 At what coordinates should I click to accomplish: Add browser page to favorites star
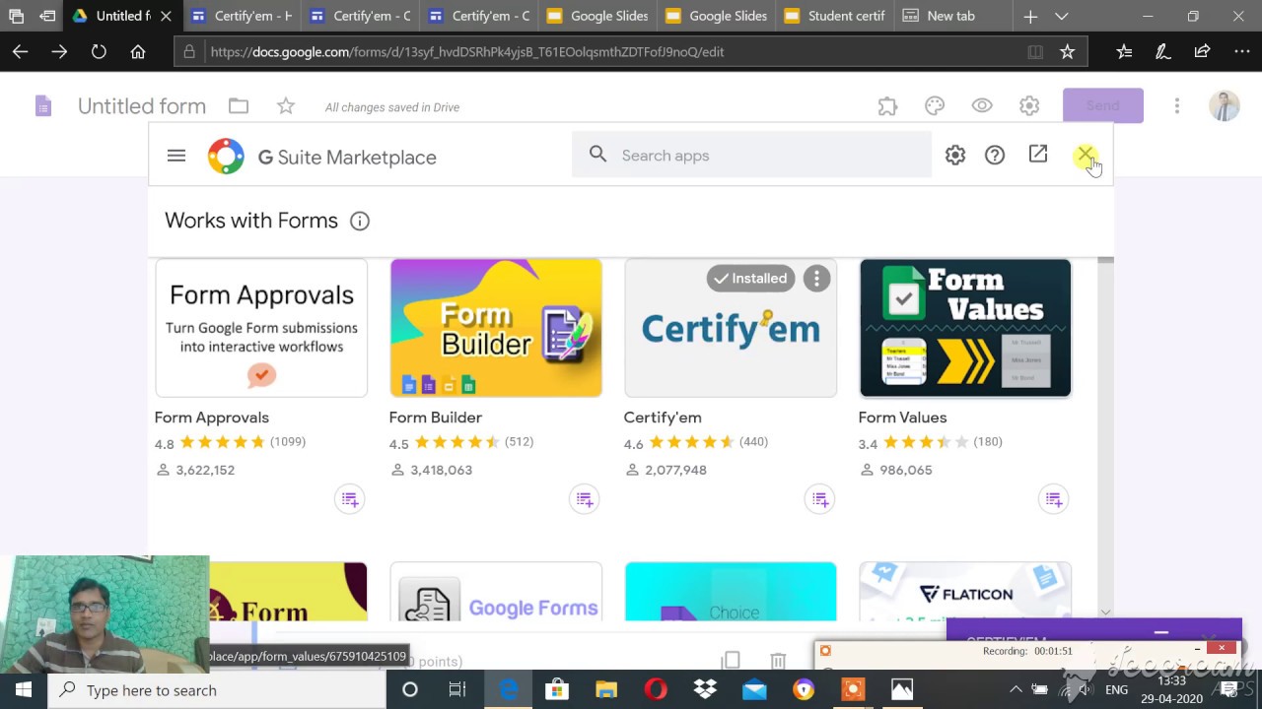point(1067,52)
